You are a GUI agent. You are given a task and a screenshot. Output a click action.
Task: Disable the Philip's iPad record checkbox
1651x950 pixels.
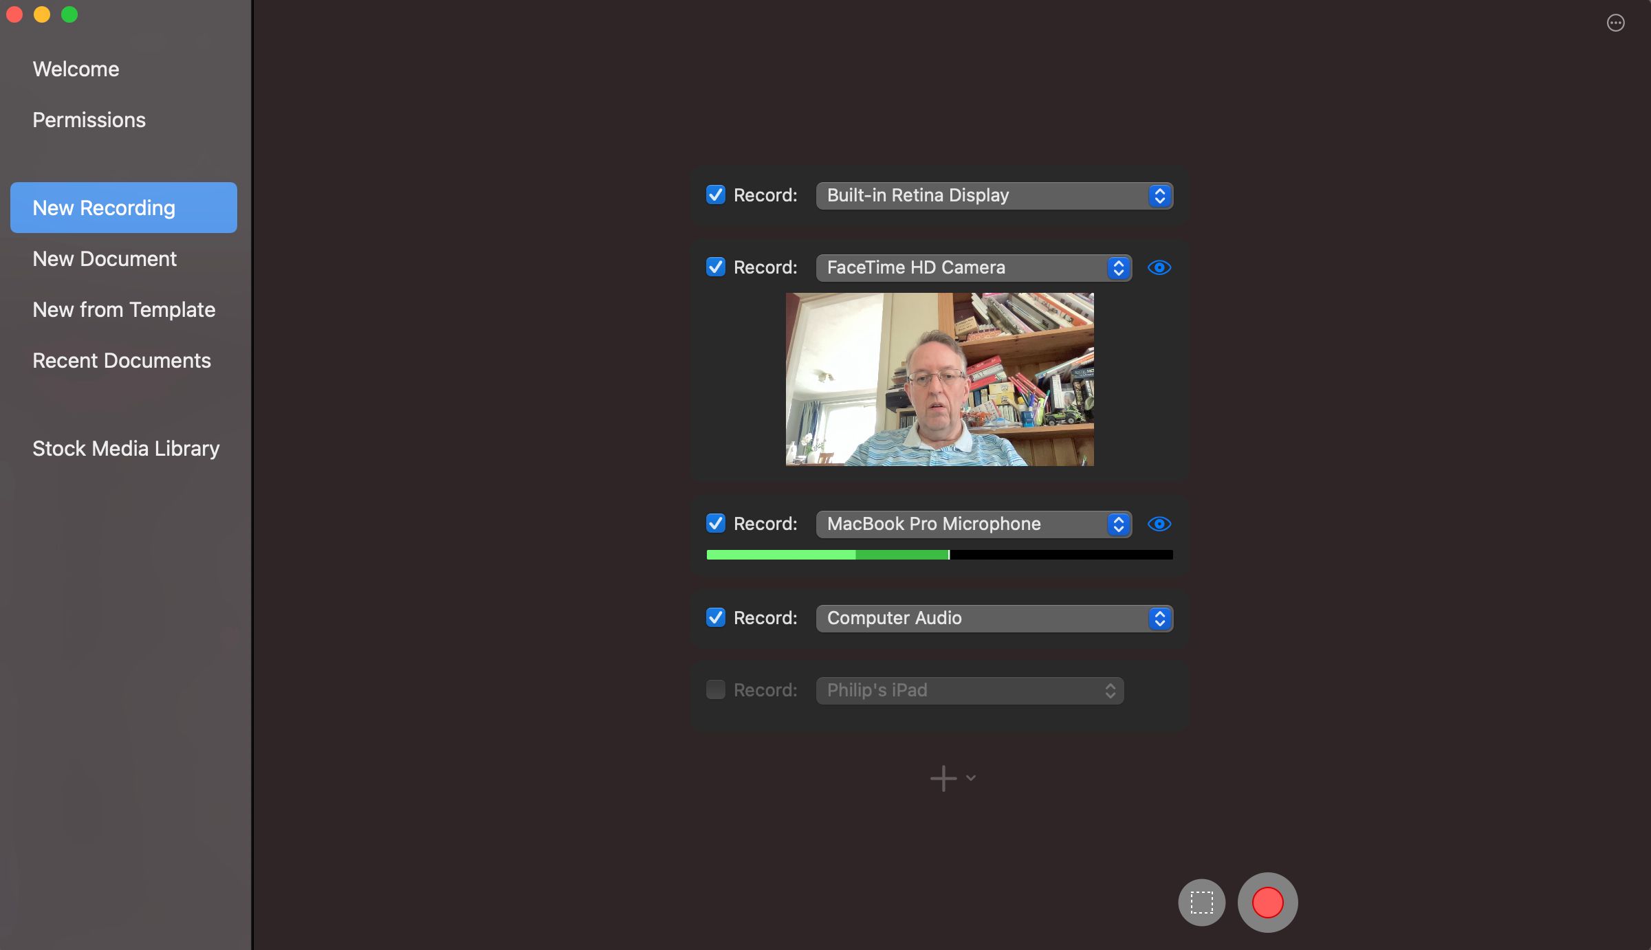coord(714,690)
